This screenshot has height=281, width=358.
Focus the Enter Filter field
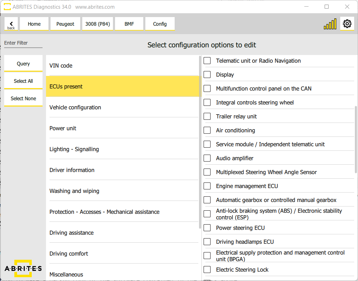[23, 43]
